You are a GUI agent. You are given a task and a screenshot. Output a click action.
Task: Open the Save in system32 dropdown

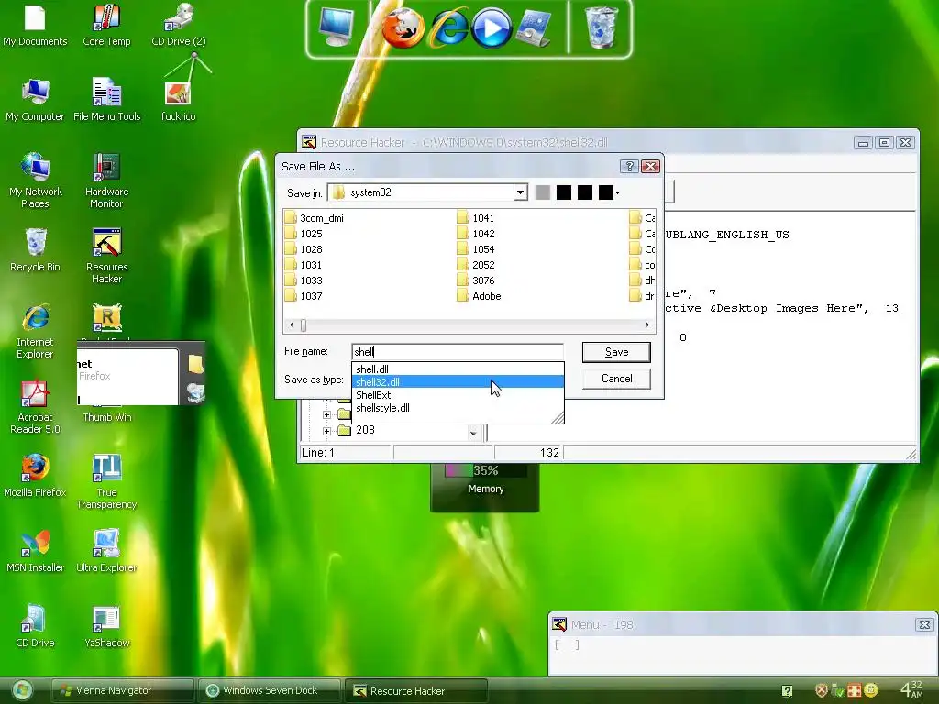point(520,192)
